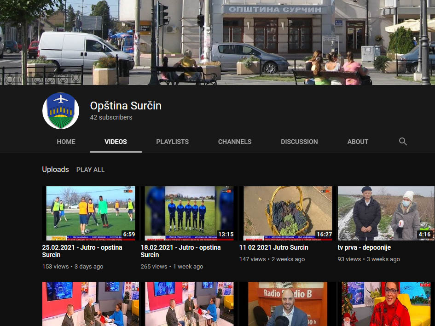
Task: Open the DISCUSSION tab
Action: 299,142
